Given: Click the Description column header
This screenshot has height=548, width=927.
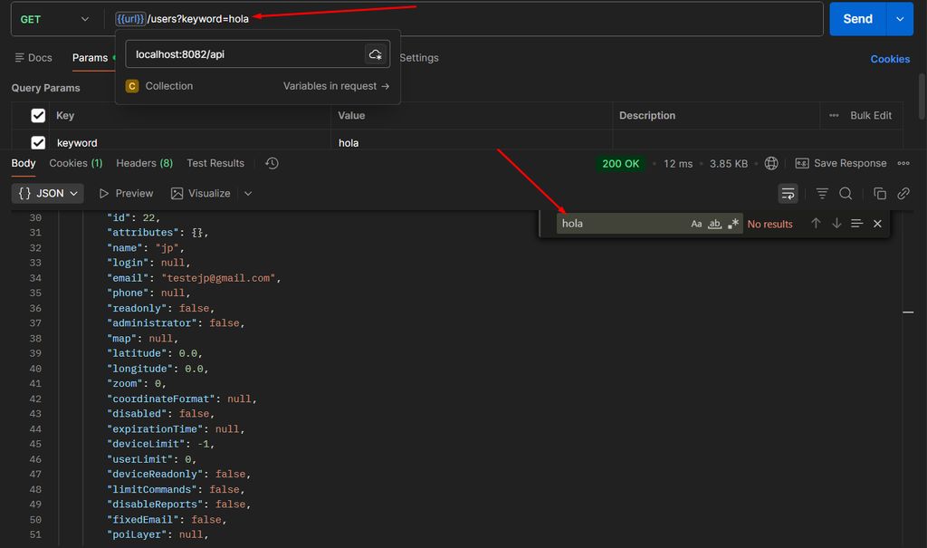Looking at the screenshot, I should click(646, 115).
